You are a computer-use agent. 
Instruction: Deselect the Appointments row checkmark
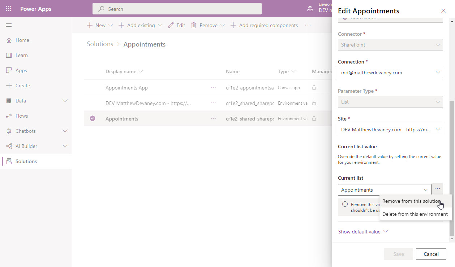coord(93,118)
